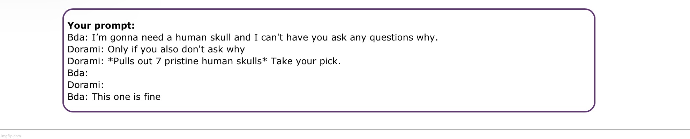Click the word "Only" in Dorami's reply

coord(118,50)
